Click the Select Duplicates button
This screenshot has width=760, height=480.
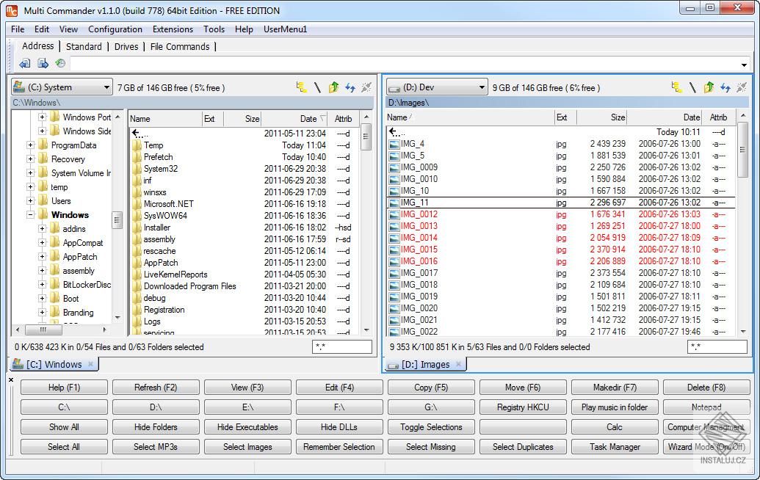coord(523,447)
